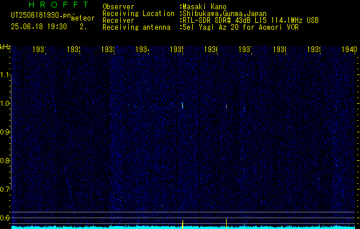The width and height of the screenshot is (360, 229).
Task: Click the 0.6 frequency axis label
Action: [5, 218]
